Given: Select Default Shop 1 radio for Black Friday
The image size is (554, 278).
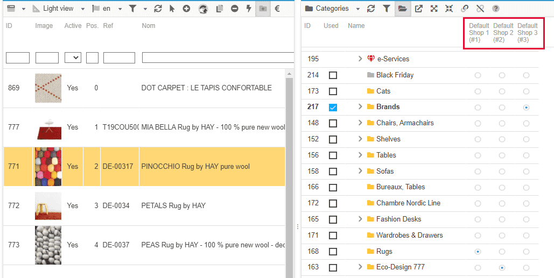Looking at the screenshot, I should point(478,75).
